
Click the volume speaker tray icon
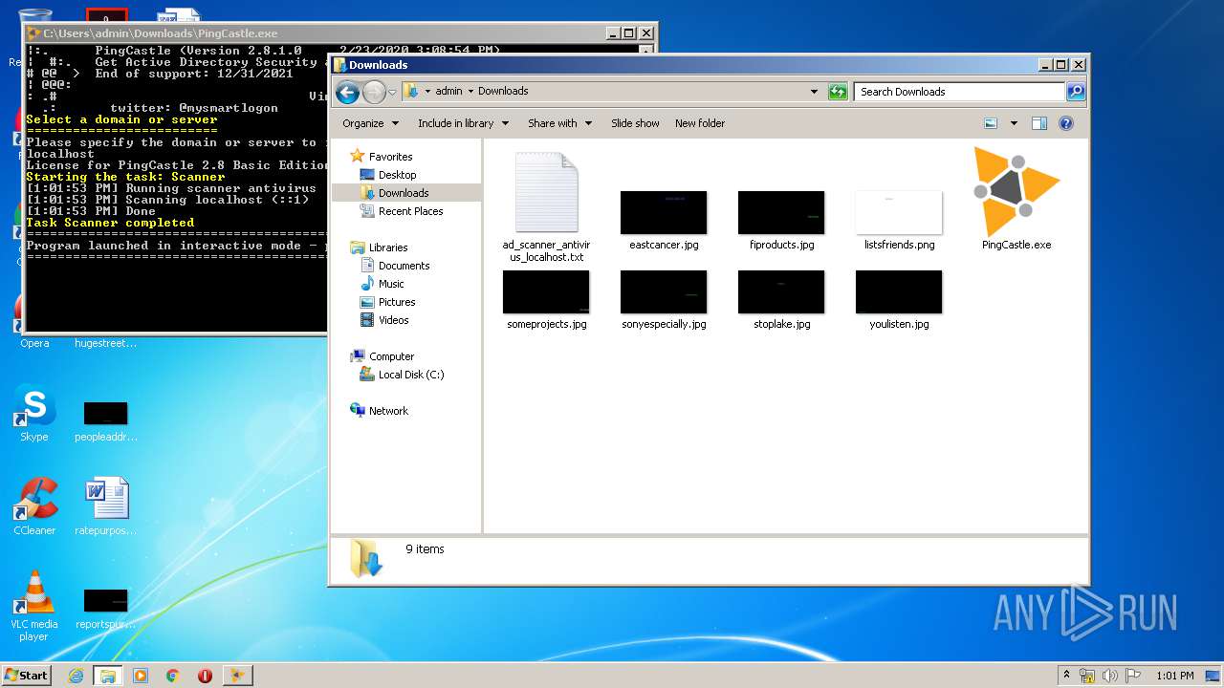pos(1110,676)
